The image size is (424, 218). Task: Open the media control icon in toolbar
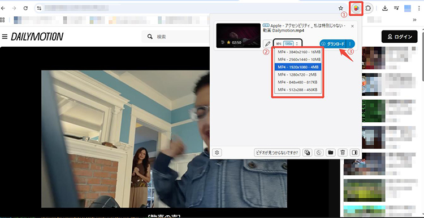pos(396,8)
